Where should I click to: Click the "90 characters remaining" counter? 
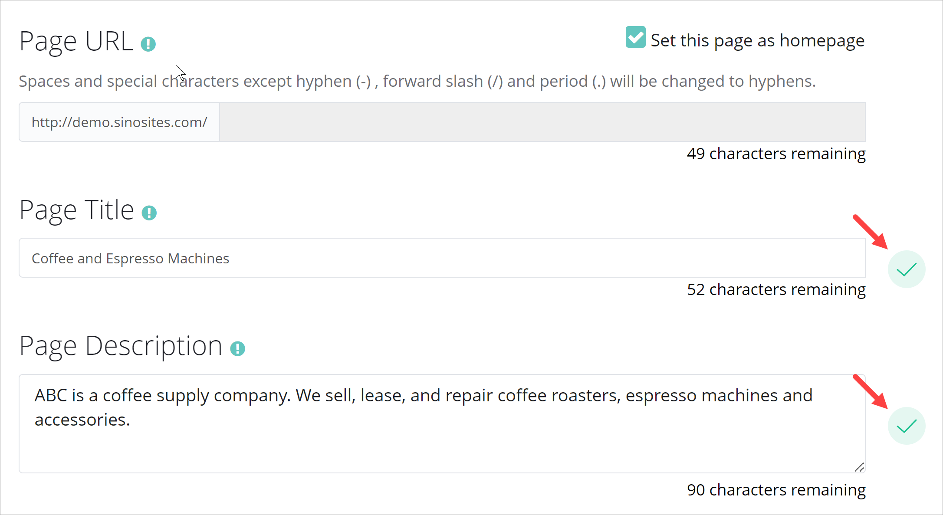(x=776, y=490)
